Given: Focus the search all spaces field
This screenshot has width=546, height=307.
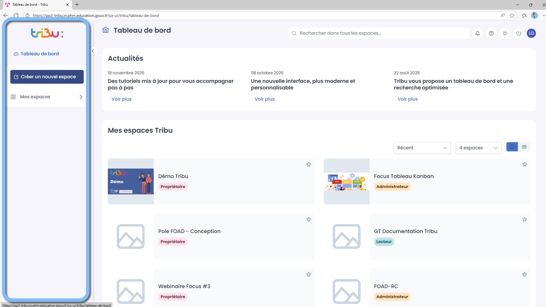Looking at the screenshot, I should point(379,33).
